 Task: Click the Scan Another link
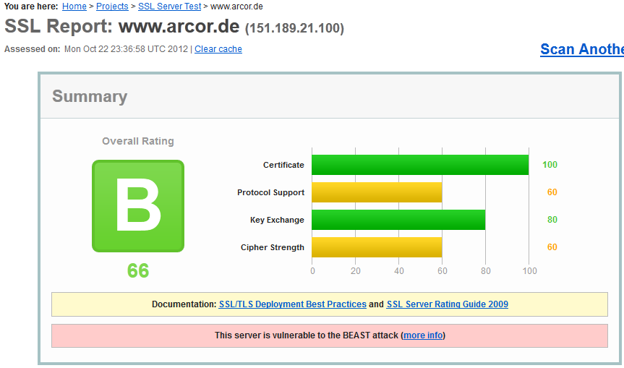click(582, 49)
